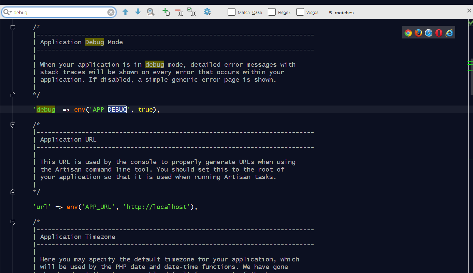
Task: Click selected DEBUG in APP_DEBUG
Action: tap(117, 110)
